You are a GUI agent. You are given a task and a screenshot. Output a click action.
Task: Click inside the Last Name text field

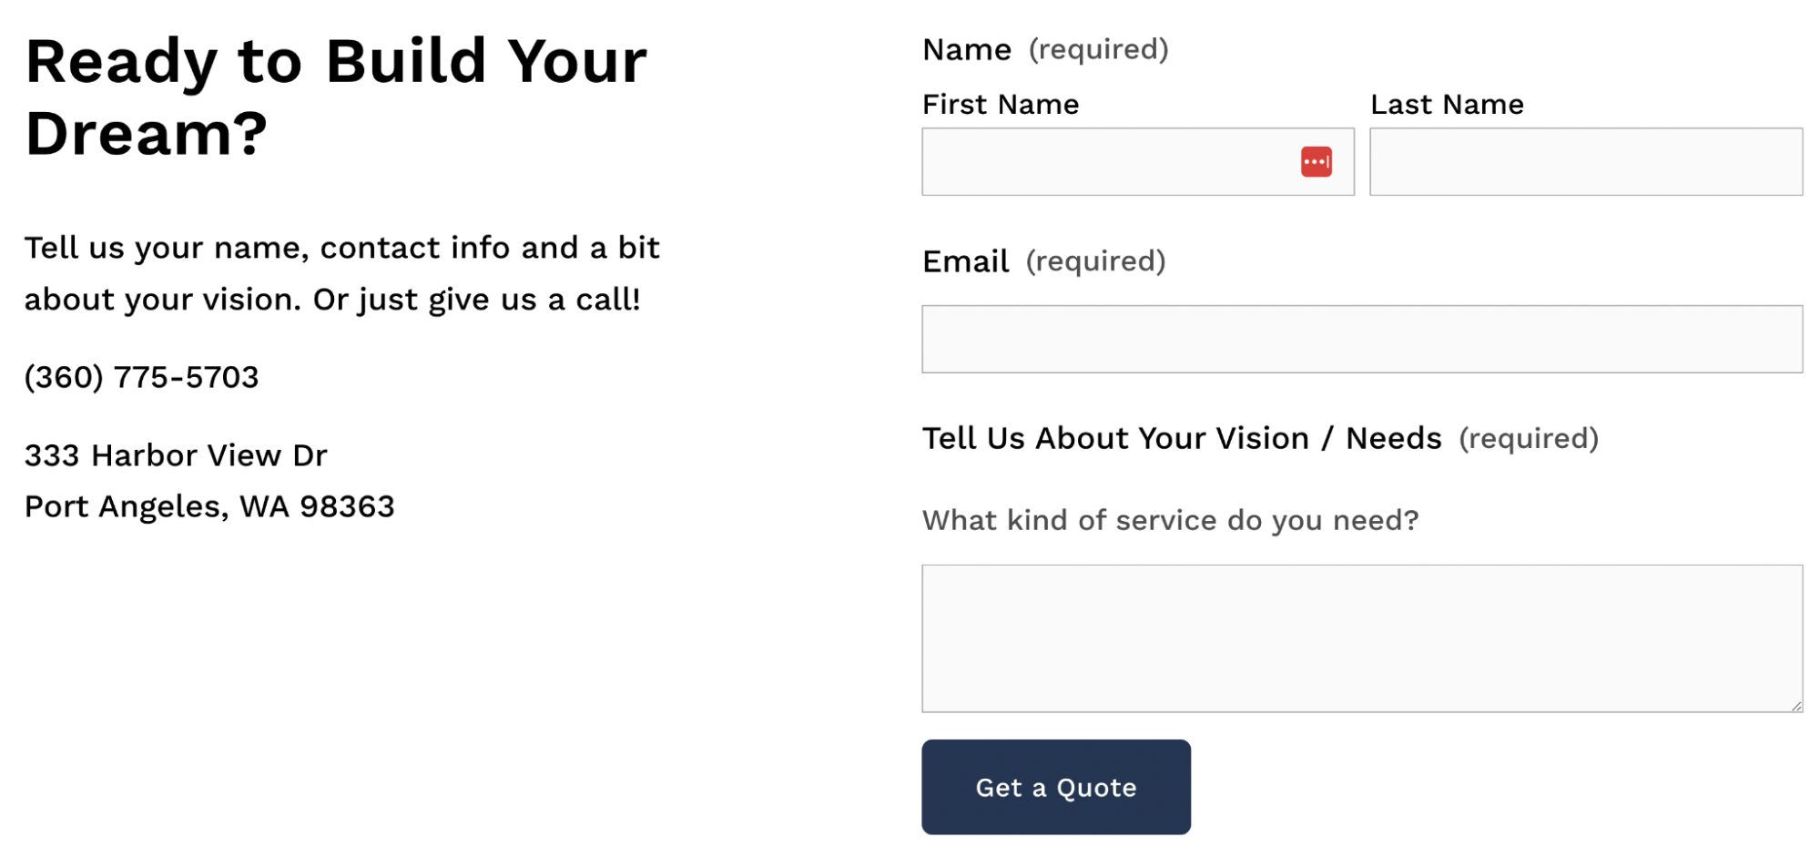click(x=1584, y=162)
